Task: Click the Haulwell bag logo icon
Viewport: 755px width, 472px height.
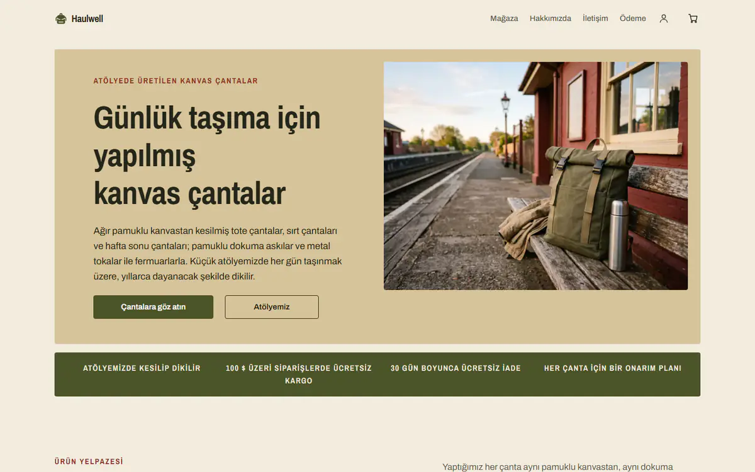Action: [x=61, y=19]
